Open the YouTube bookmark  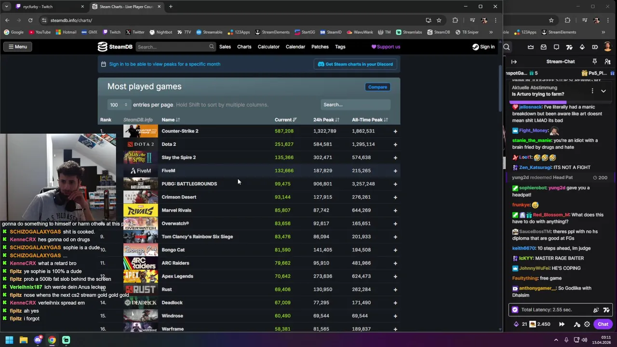click(40, 32)
